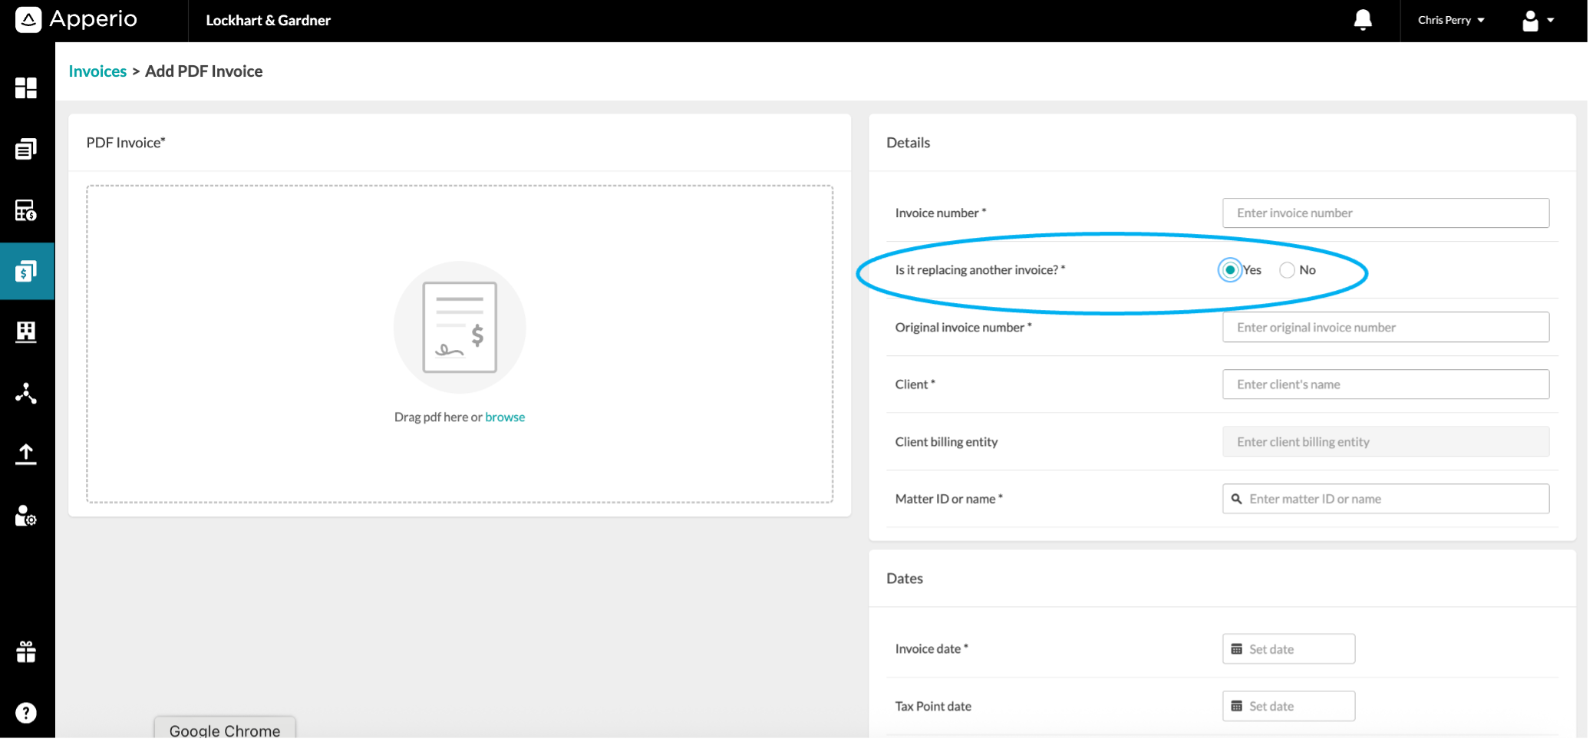Go back to Invoices breadcrumb link
The width and height of the screenshot is (1593, 742).
click(97, 71)
